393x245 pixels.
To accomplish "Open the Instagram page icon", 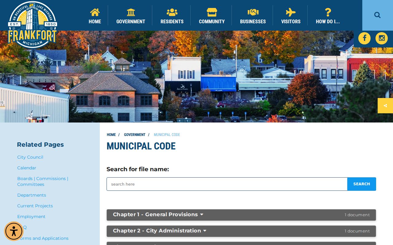I will 382,38.
